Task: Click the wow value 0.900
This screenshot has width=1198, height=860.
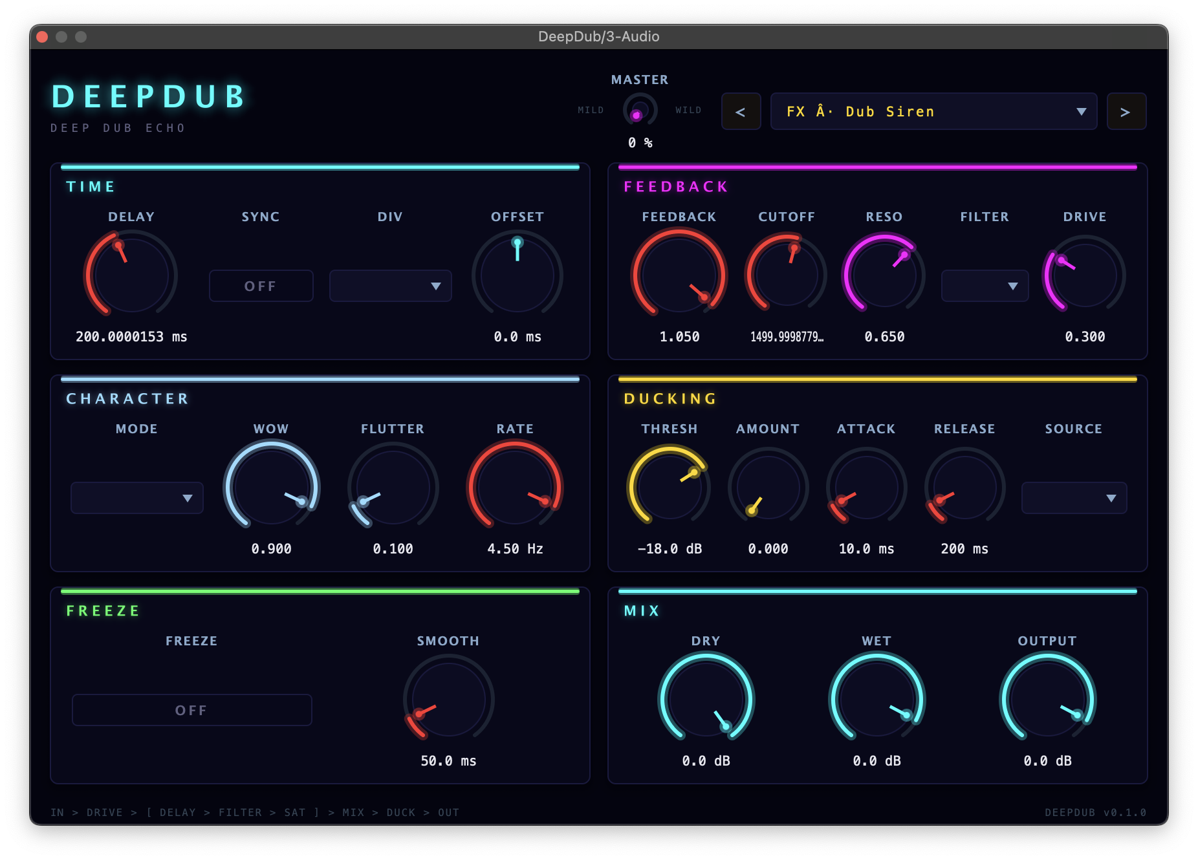Action: 272,549
